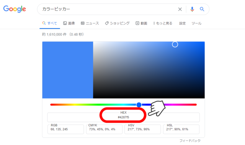Click the Google logo

point(15,9)
